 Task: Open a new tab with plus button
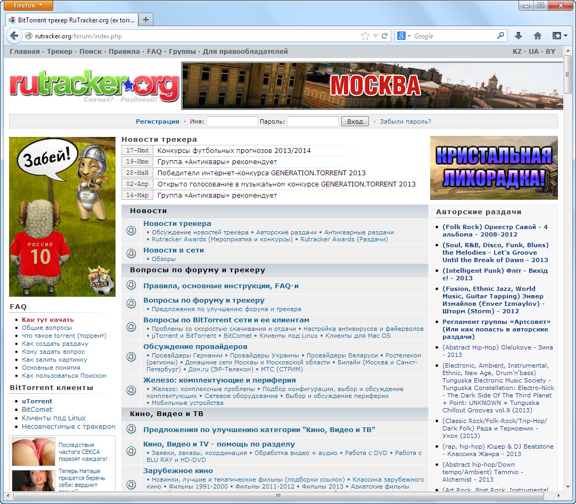[x=146, y=20]
